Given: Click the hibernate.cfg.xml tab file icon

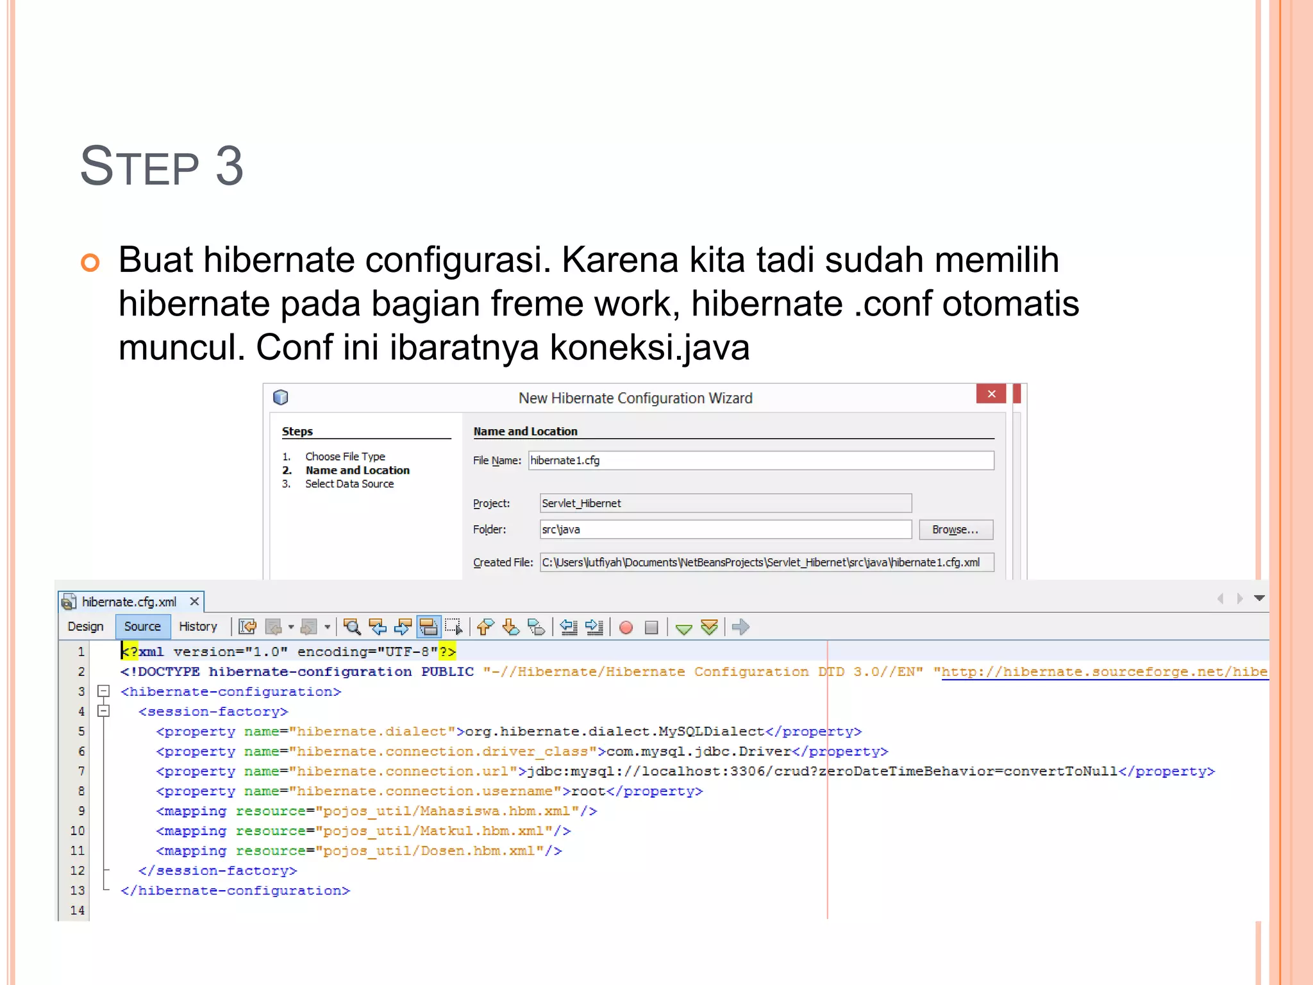Looking at the screenshot, I should click(69, 602).
